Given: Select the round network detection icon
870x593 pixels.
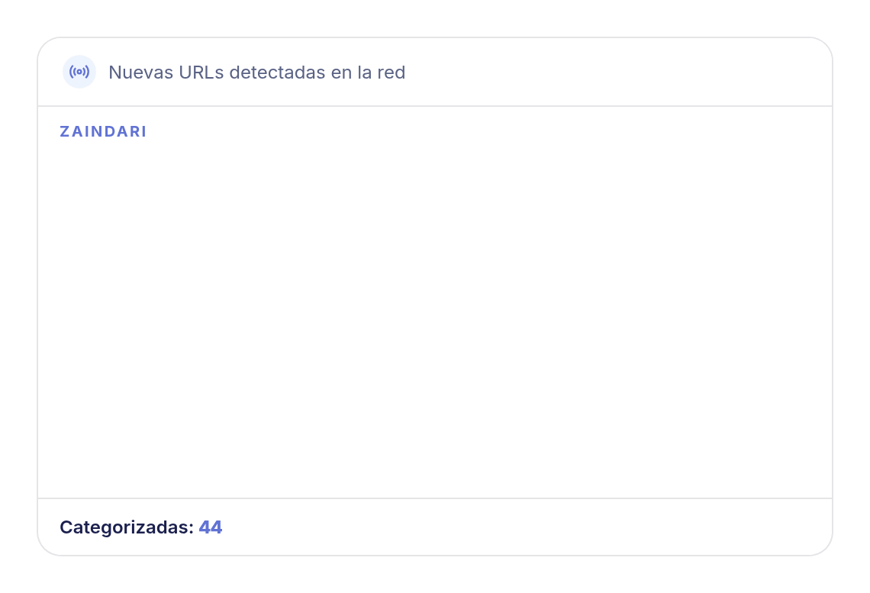Looking at the screenshot, I should point(79,72).
